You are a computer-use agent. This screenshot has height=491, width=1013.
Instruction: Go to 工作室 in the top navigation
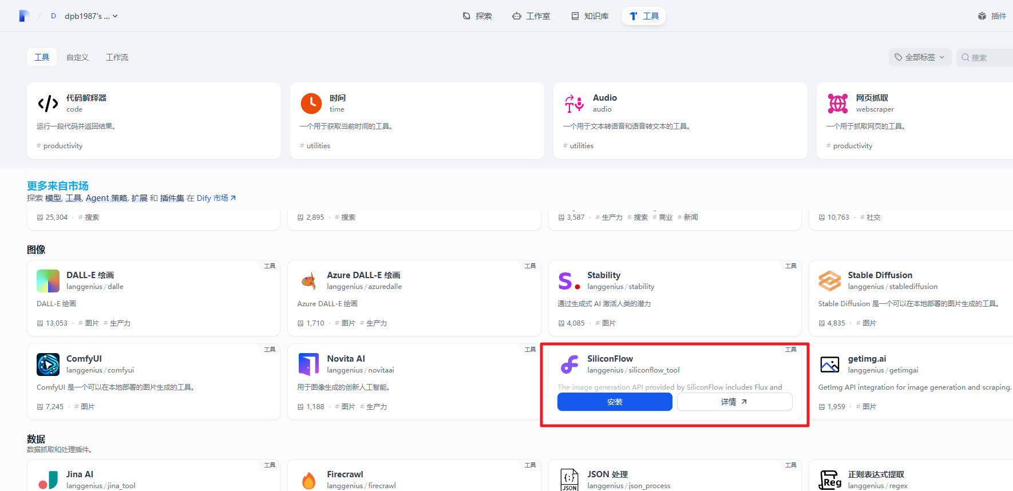tap(531, 16)
